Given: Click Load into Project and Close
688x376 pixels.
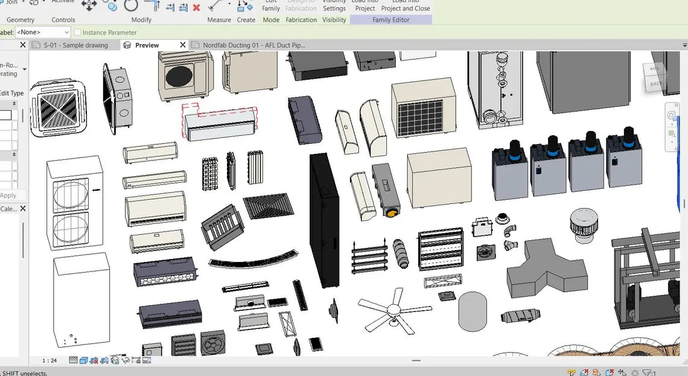Looking at the screenshot, I should 406,5.
